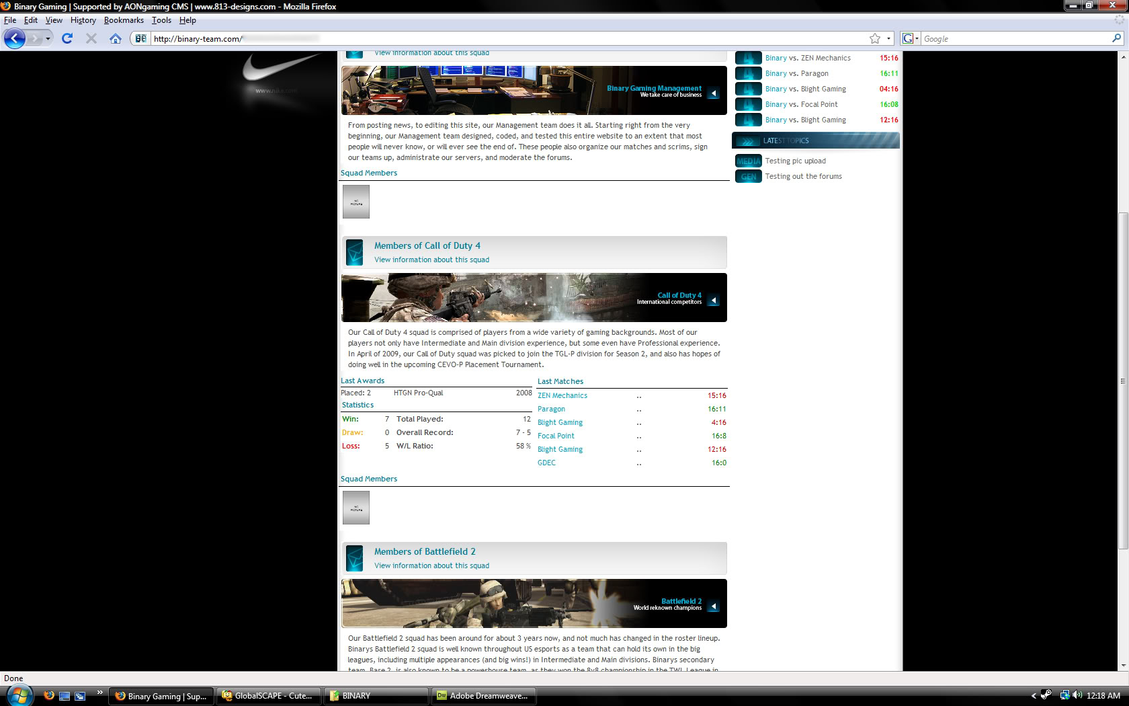The width and height of the screenshot is (1129, 706).
Task: Open the back/forward history dropdown arrow
Action: (x=48, y=39)
